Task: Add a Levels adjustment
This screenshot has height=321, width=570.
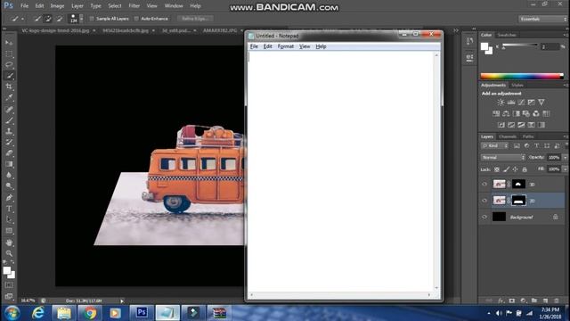Action: (511, 103)
